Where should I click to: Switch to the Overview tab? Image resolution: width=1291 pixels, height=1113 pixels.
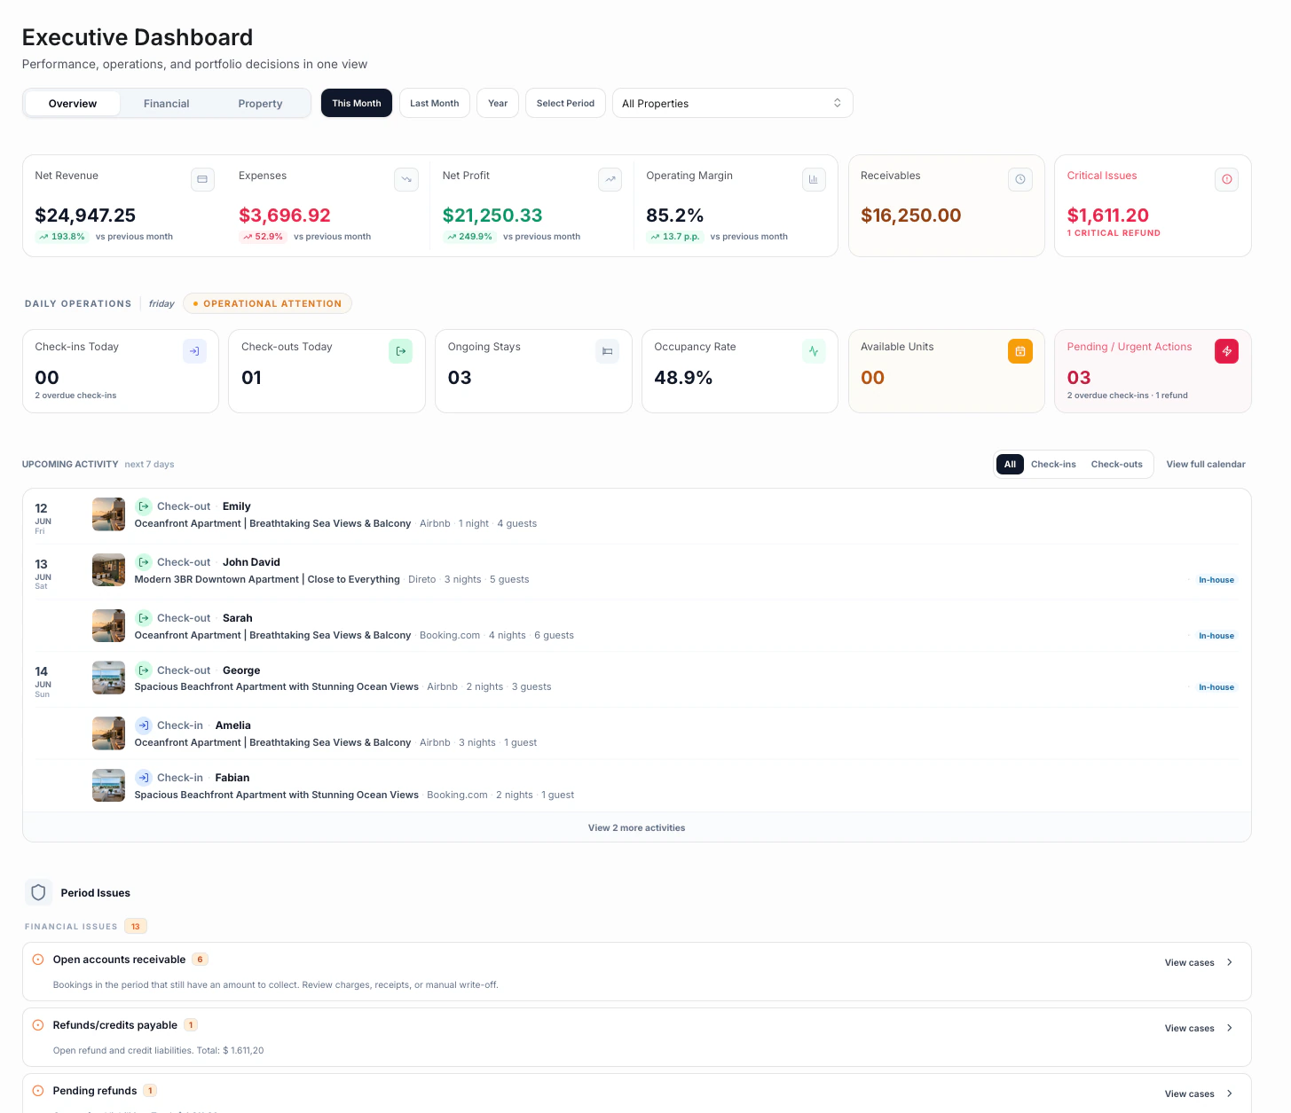[x=73, y=103]
